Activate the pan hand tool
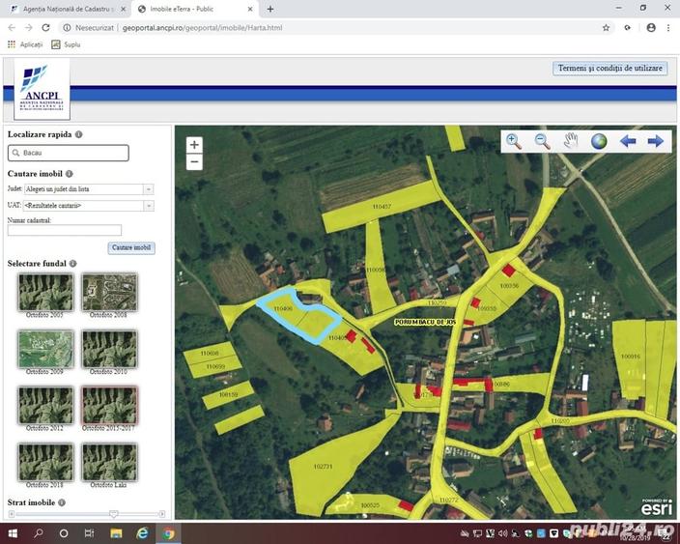Screen dimensions: 680x544 [x=571, y=141]
